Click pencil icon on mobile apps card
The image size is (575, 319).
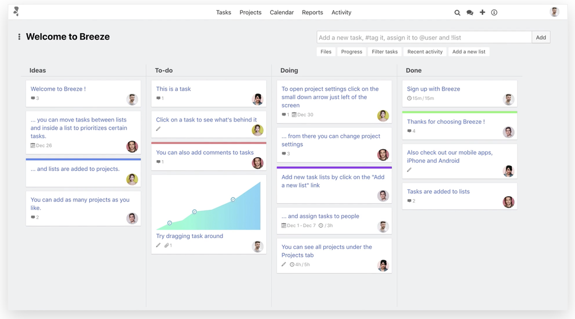[x=409, y=170]
